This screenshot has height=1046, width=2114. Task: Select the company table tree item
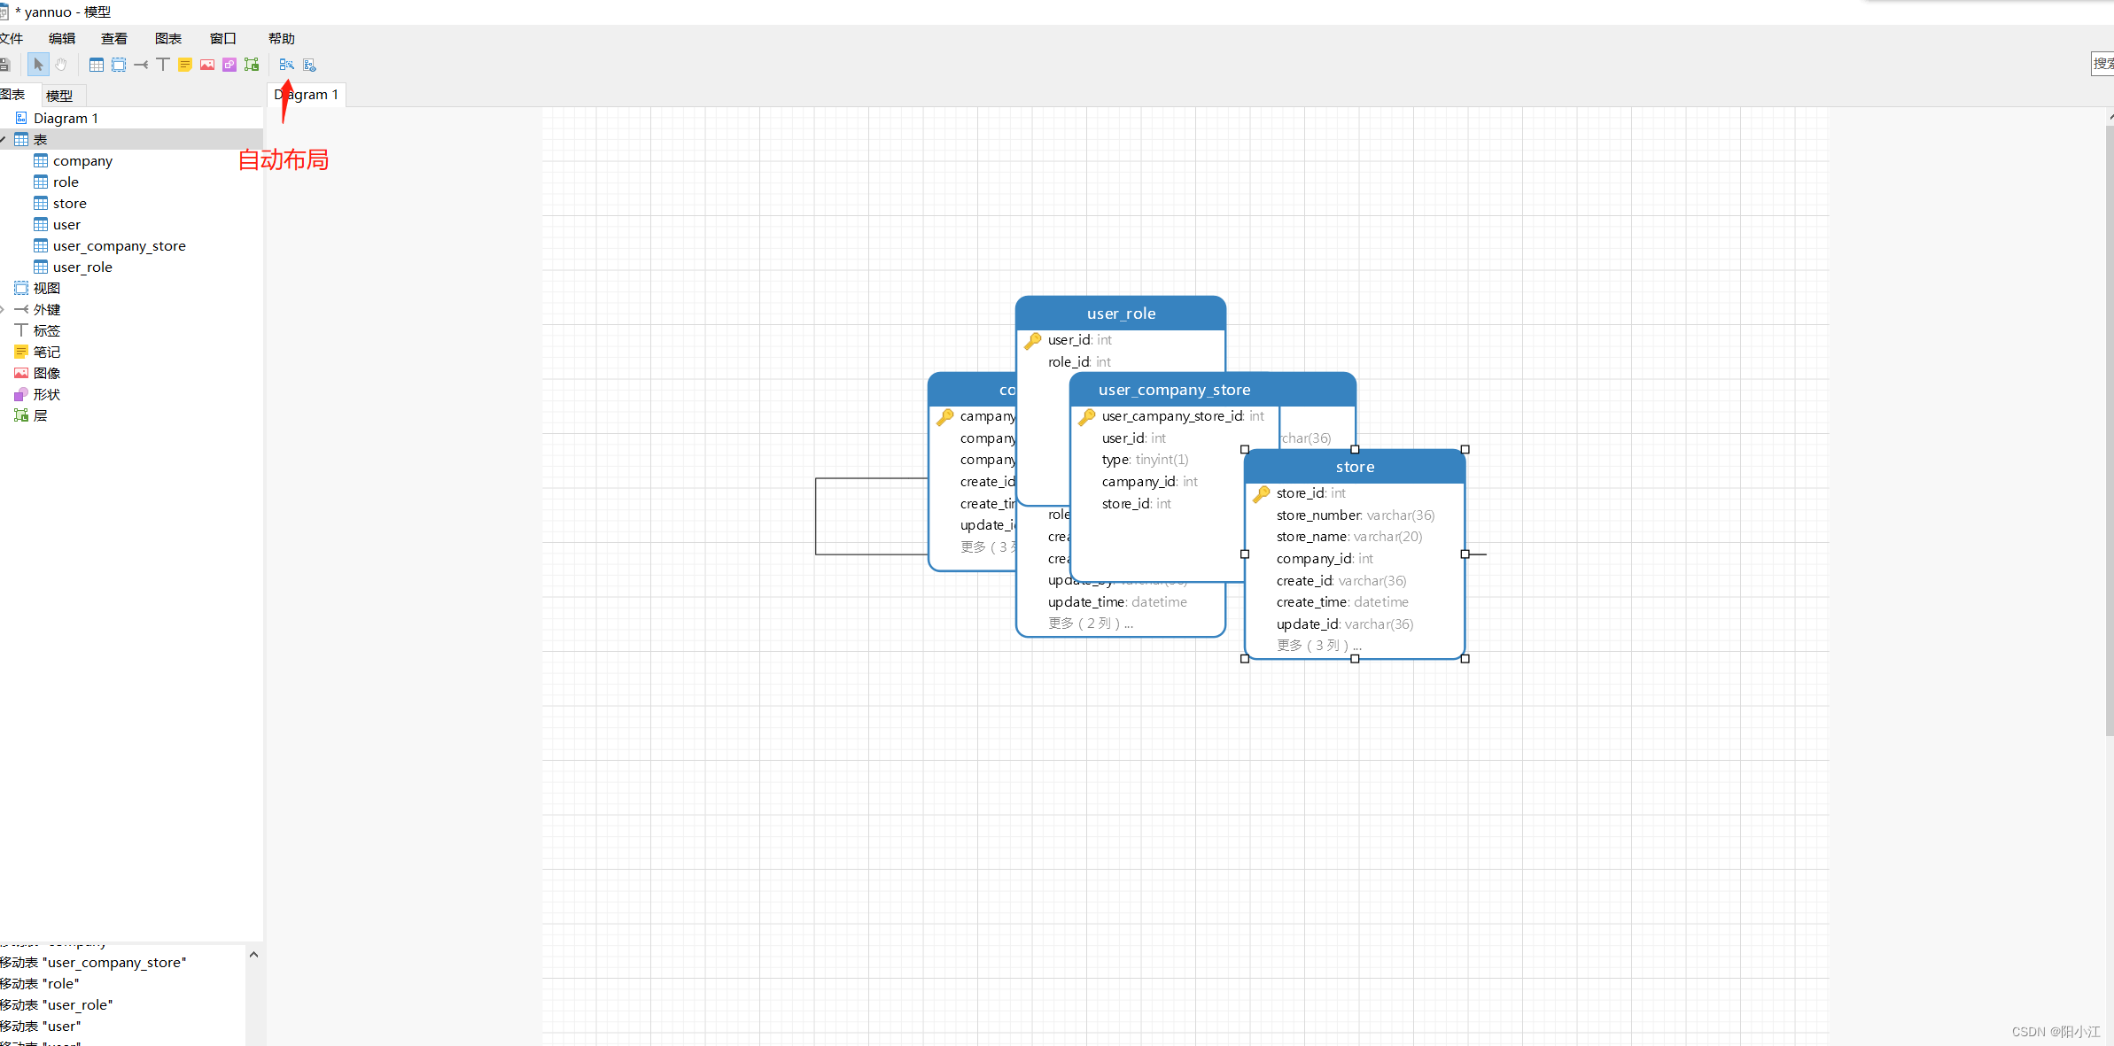point(82,161)
